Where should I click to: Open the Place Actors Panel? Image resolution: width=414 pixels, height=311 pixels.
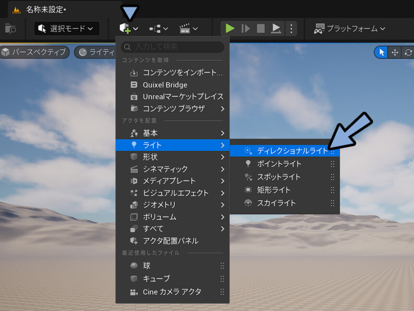173,241
